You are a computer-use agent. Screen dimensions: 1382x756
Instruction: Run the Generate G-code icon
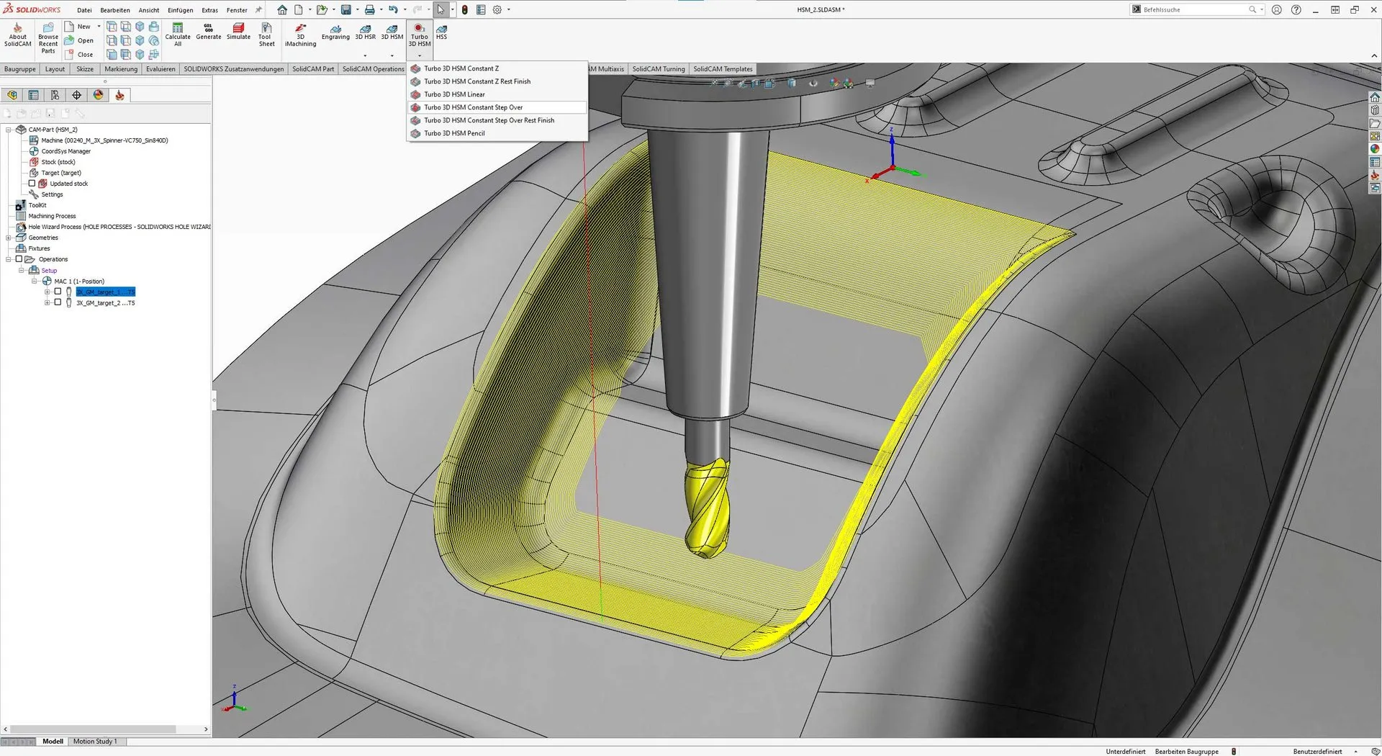(209, 31)
